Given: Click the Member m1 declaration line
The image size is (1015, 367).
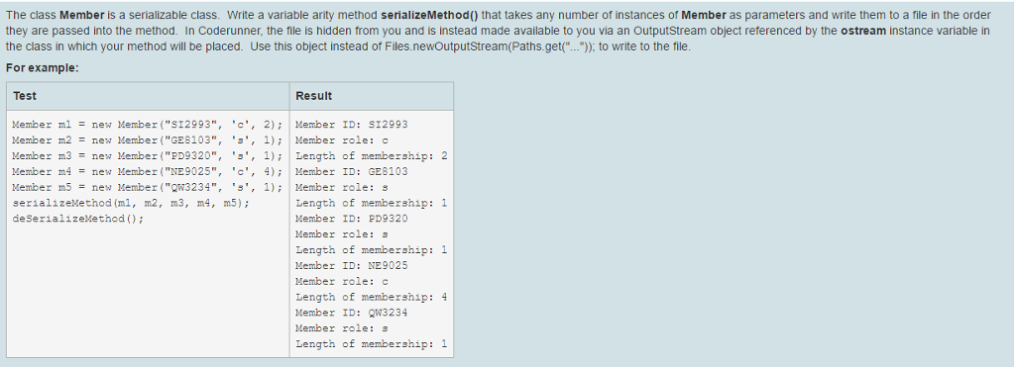Looking at the screenshot, I should point(148,125).
